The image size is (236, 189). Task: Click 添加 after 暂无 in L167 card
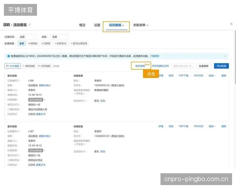click(x=103, y=152)
